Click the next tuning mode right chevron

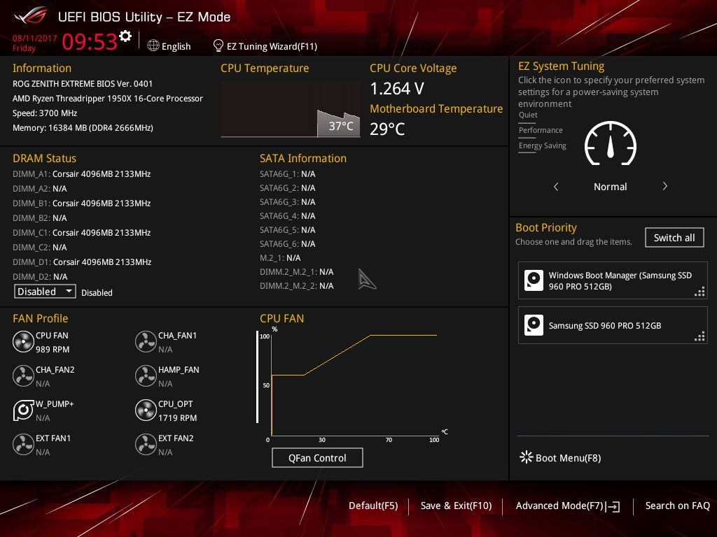click(665, 186)
